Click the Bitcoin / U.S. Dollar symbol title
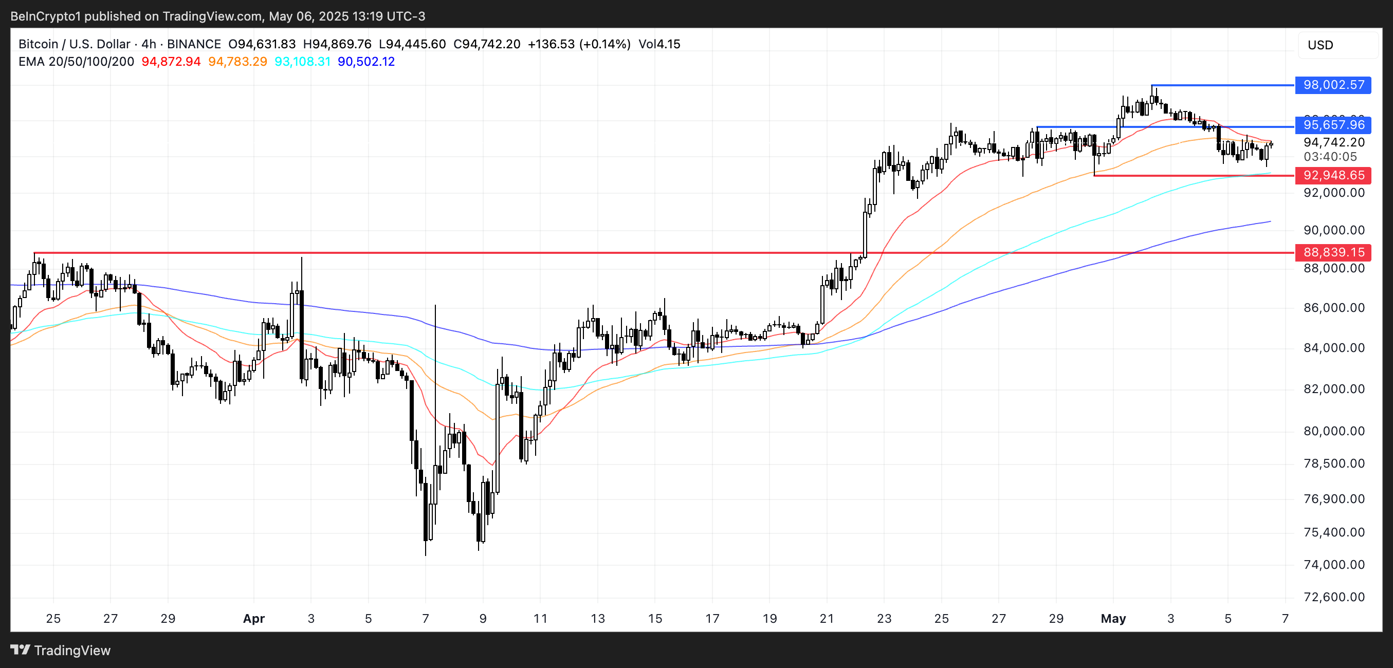 [x=74, y=44]
